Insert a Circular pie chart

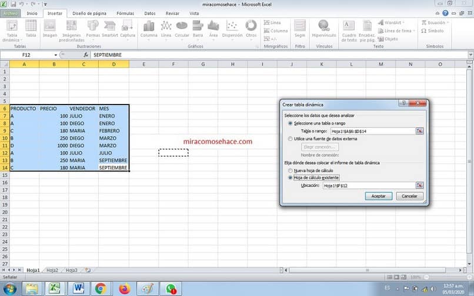click(182, 29)
